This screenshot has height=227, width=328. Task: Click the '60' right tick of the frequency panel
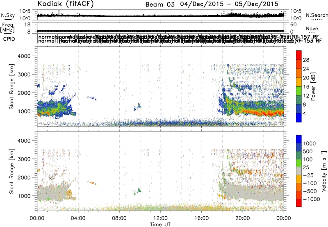coord(294,25)
